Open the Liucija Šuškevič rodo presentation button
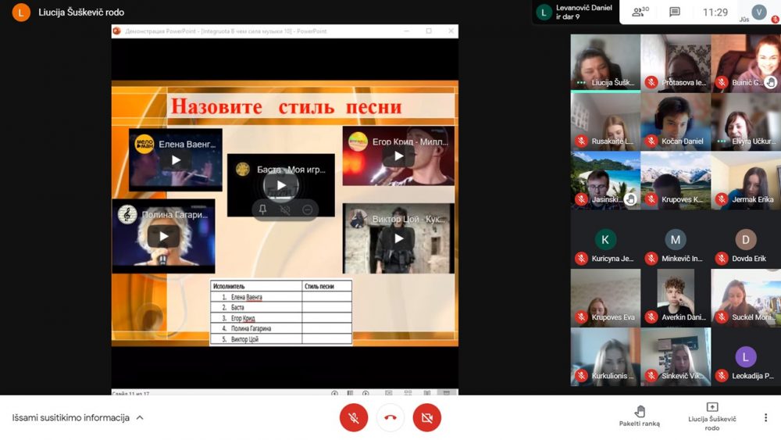This screenshot has width=781, height=440. pyautogui.click(x=712, y=417)
